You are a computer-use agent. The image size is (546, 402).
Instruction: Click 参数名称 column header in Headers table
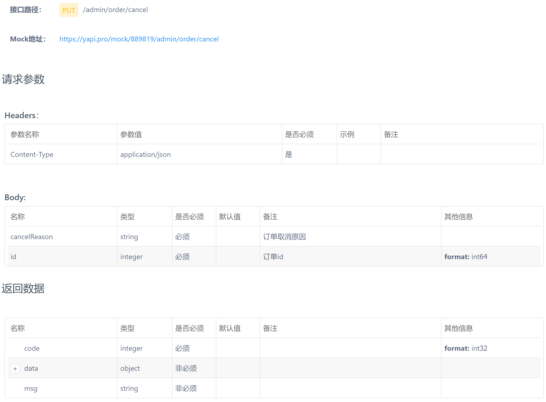(x=25, y=134)
